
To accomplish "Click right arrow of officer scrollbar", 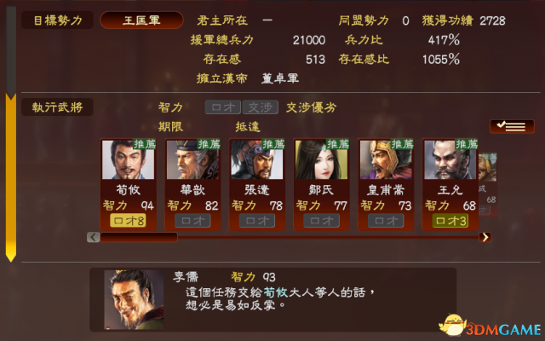I will pos(485,237).
